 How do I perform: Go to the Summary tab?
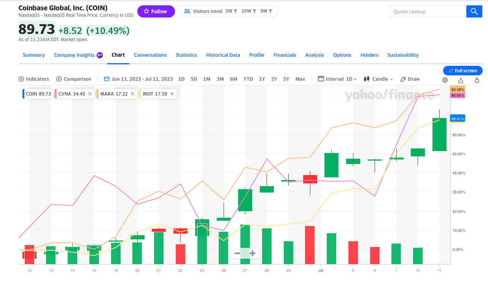(34, 55)
